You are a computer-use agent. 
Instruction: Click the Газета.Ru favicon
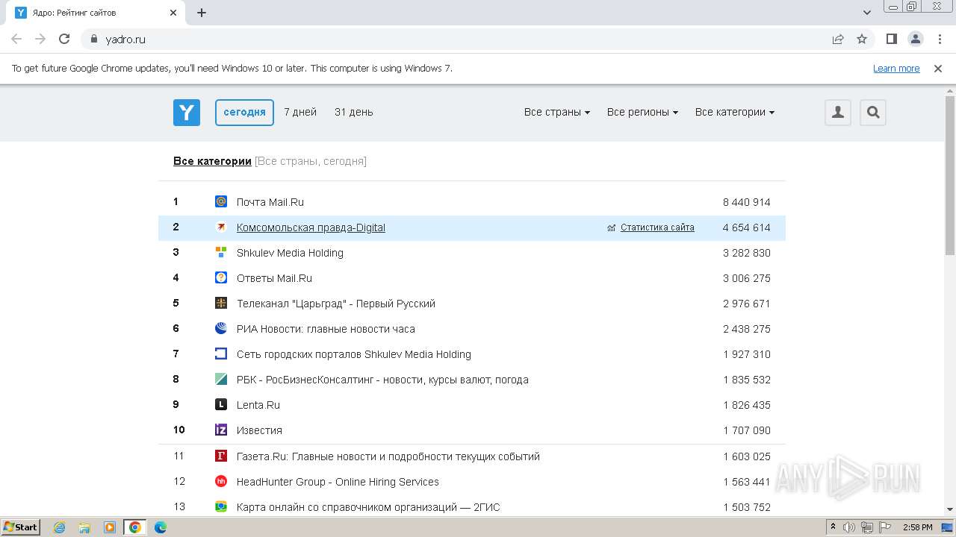click(x=221, y=456)
